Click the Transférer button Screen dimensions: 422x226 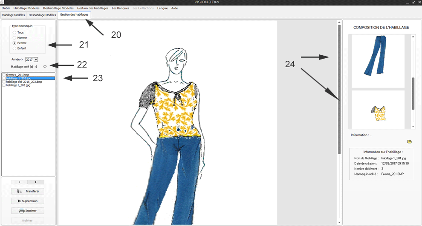pyautogui.click(x=28, y=191)
